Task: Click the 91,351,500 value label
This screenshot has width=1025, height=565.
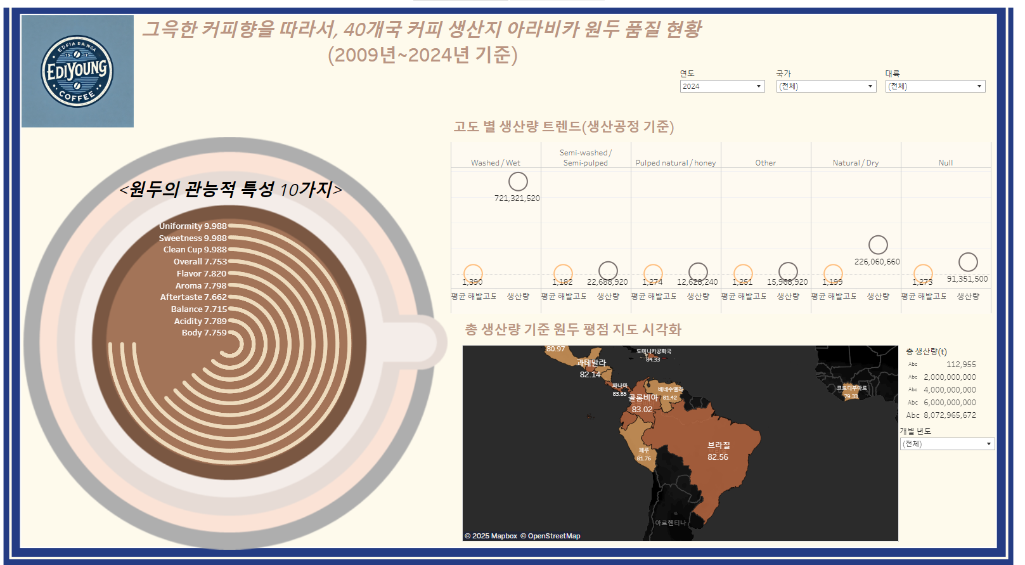Action: click(967, 279)
